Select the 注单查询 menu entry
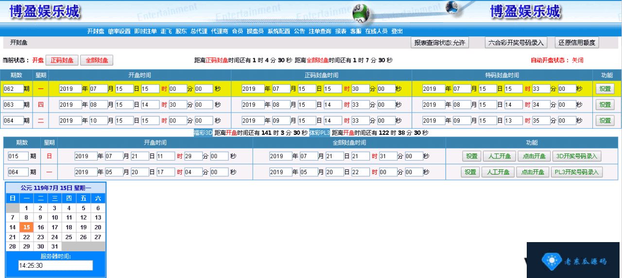The height and width of the screenshot is (278, 622). pos(320,31)
